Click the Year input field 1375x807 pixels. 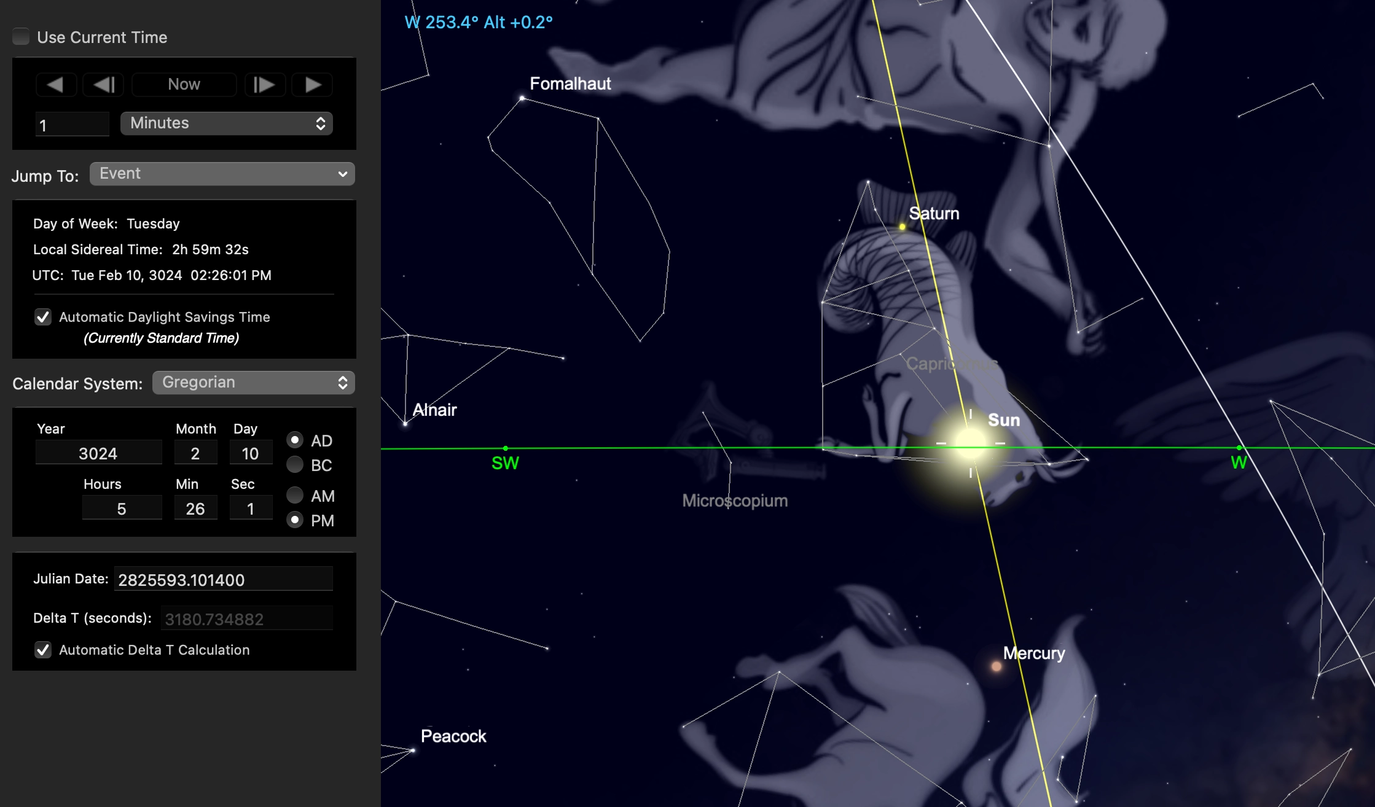[x=98, y=453]
